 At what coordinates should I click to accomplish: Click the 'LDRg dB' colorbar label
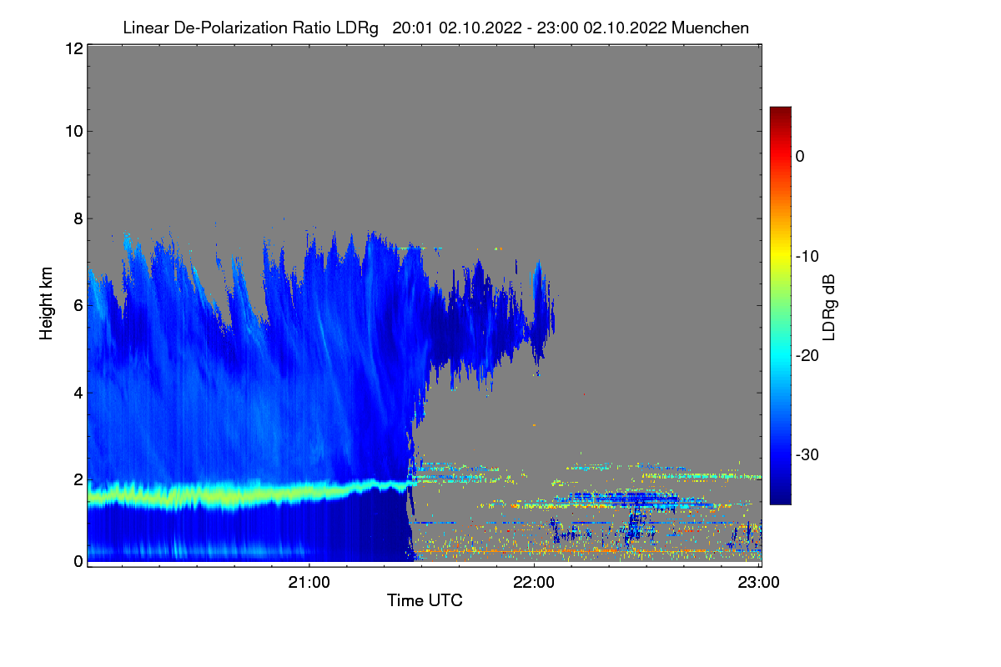[x=829, y=307]
